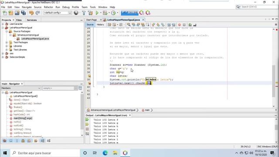This screenshot has height=157, width=279.
Task: Click the Save All toolbar icon
Action: (x=24, y=13)
